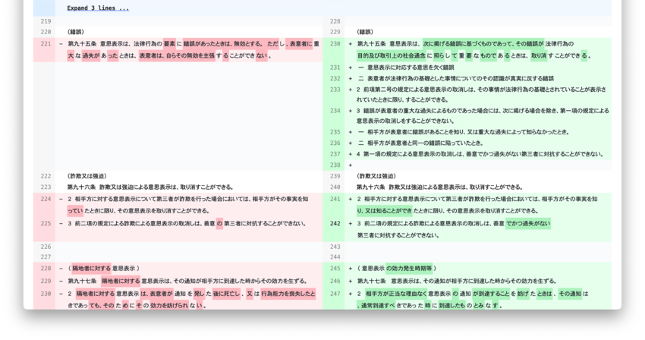
Task: Select removed line number 229
Action: click(46, 282)
